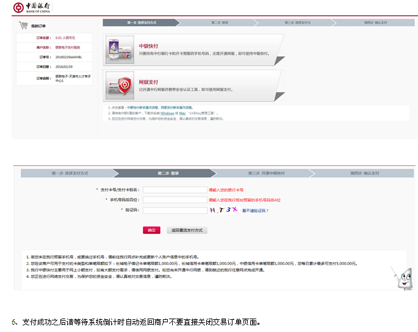The image size is (418, 332).
Task: Click the Bank of China logo
Action: pyautogui.click(x=32, y=7)
